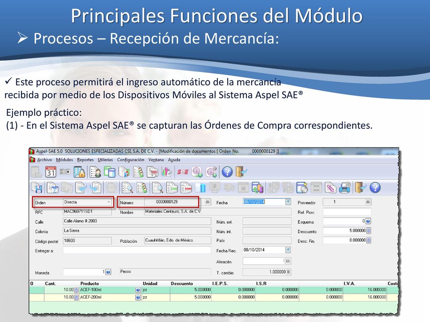Click the Moneda lookup button
Screen dimensions: 430x322
click(108, 272)
